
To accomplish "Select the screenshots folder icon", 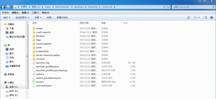I will 34,51.
